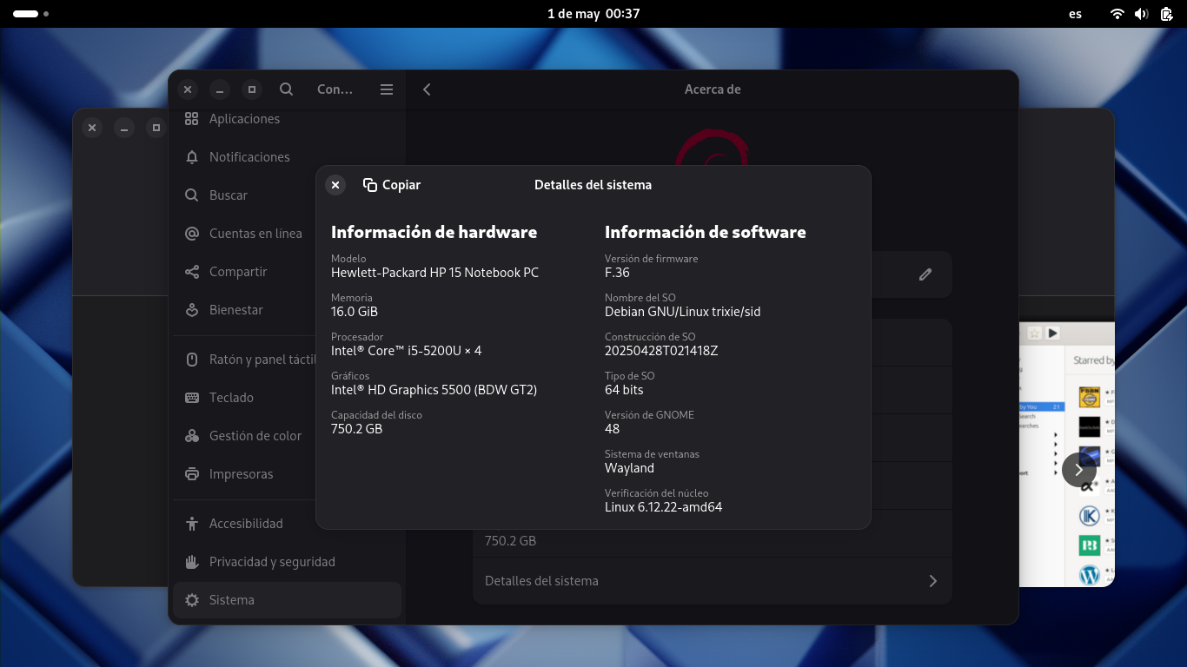Image resolution: width=1187 pixels, height=667 pixels.
Task: Click the Cuentas en línea at-sign icon
Action: click(192, 234)
